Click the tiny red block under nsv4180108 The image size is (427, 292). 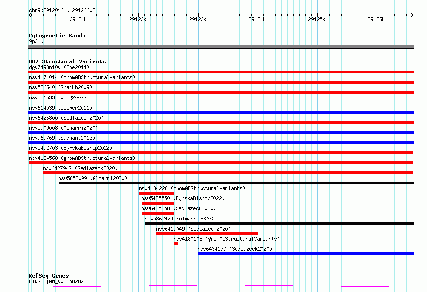click(x=176, y=243)
